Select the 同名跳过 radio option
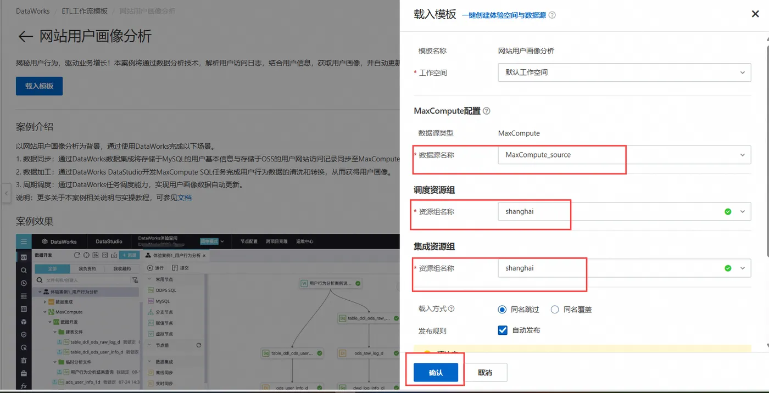 pyautogui.click(x=501, y=310)
